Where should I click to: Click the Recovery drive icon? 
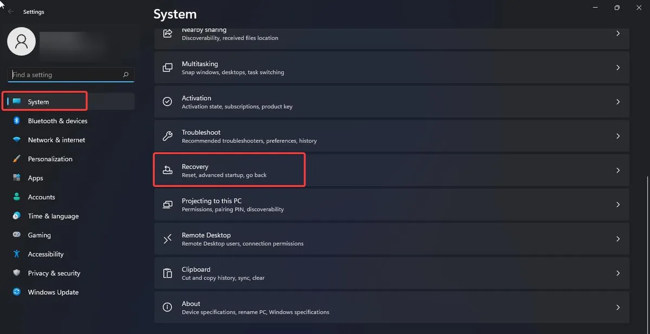point(168,171)
